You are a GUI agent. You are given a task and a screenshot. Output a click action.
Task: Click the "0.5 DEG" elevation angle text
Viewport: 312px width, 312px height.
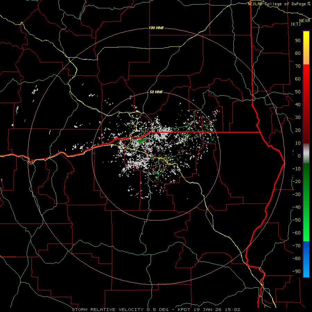click(157, 310)
